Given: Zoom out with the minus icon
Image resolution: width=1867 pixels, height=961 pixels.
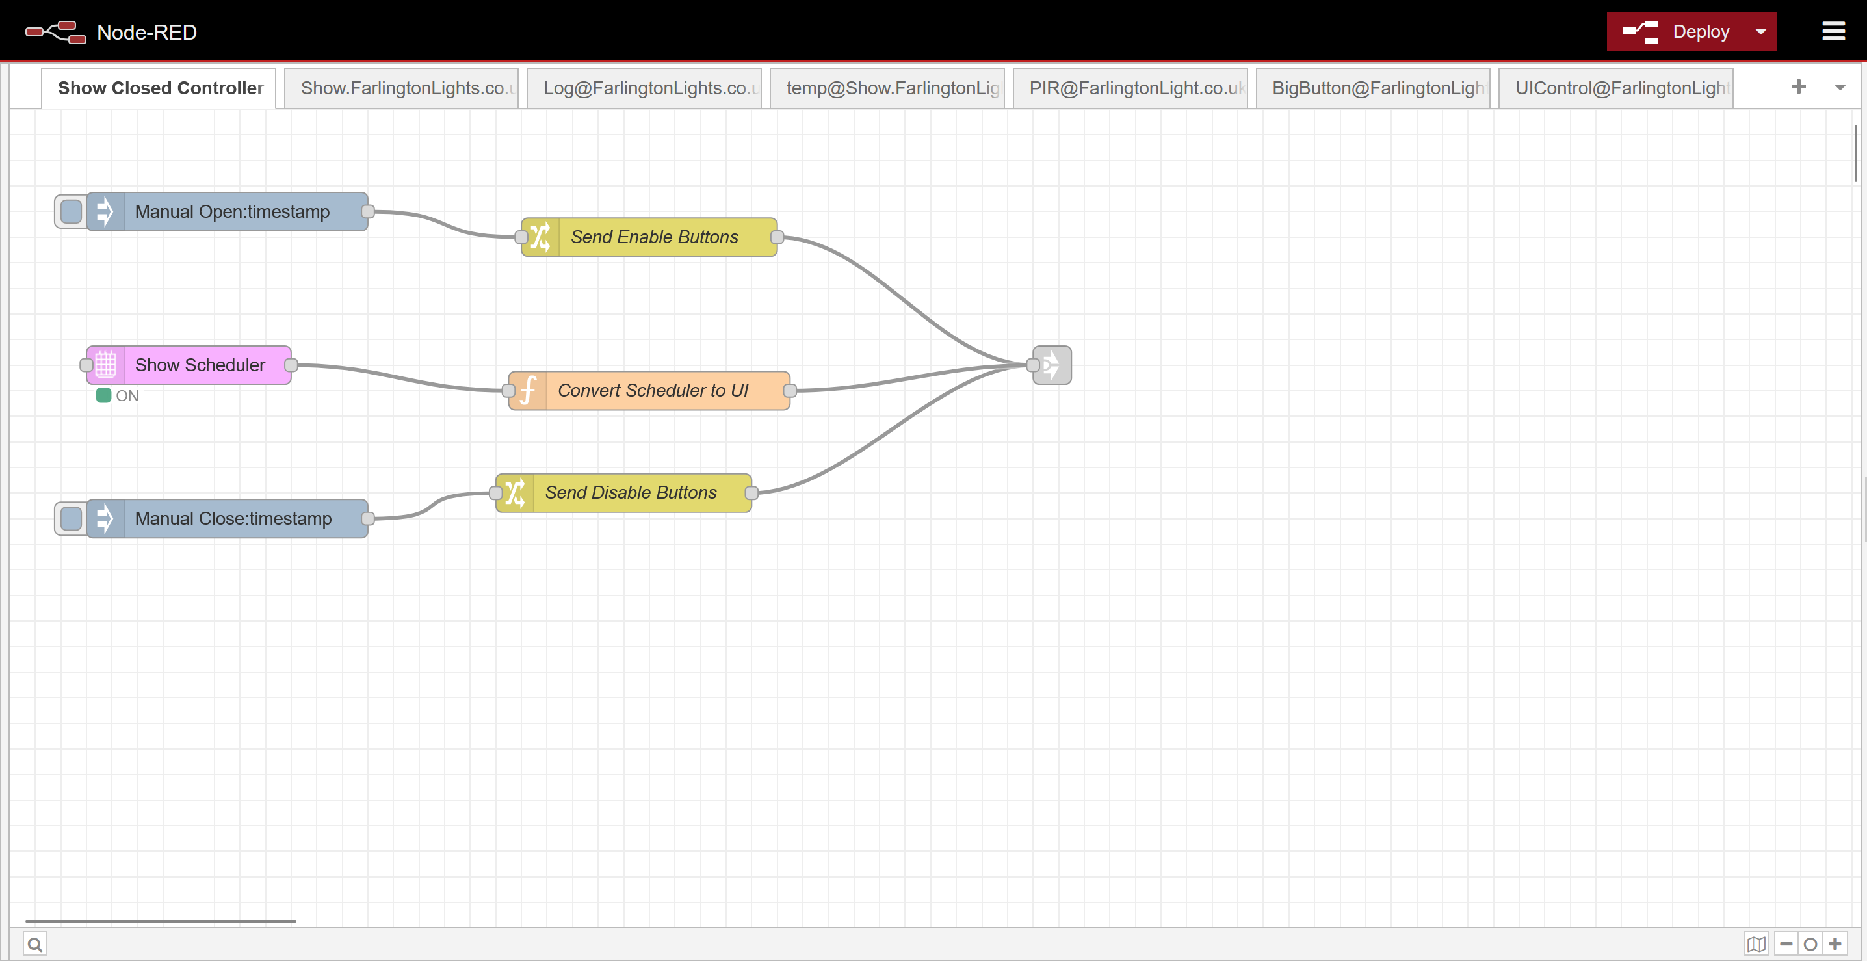Looking at the screenshot, I should pos(1786,944).
